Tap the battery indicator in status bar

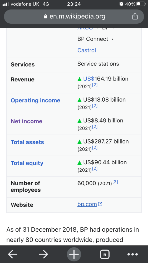point(141,4)
